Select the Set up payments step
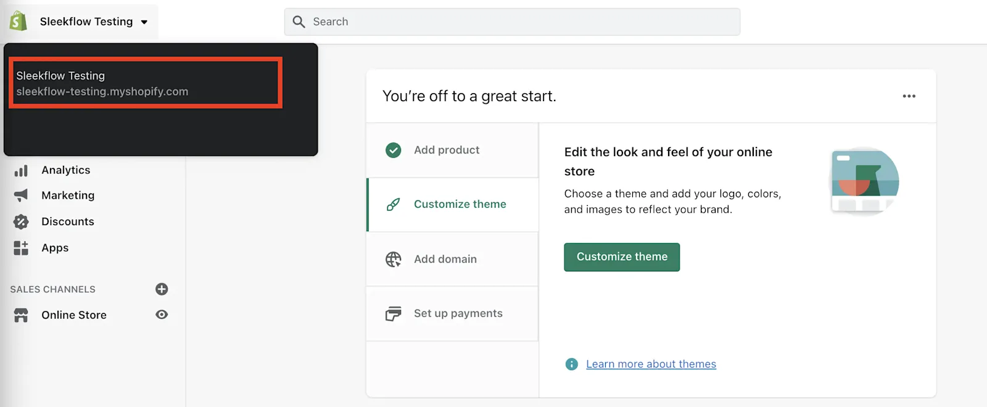Screen dimensions: 987x407 tap(452, 313)
